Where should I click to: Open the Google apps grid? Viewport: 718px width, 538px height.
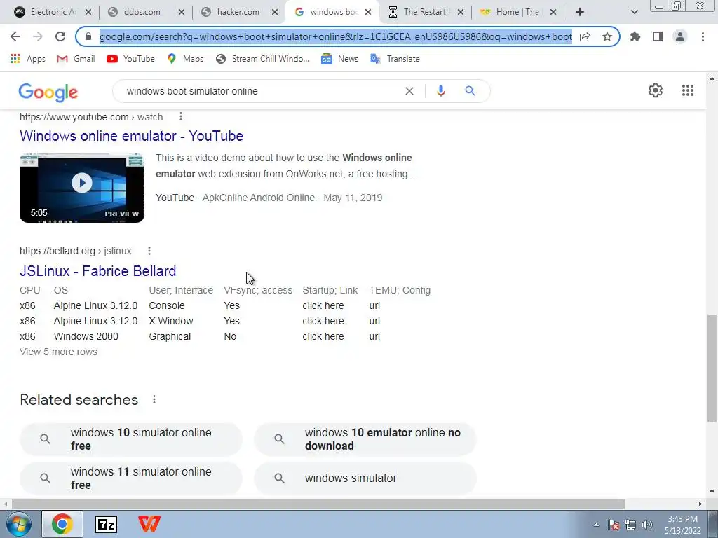pos(688,90)
